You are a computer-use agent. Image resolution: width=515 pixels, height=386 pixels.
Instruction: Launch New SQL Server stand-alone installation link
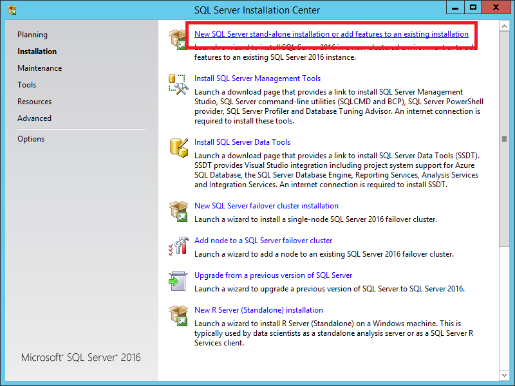(x=332, y=34)
